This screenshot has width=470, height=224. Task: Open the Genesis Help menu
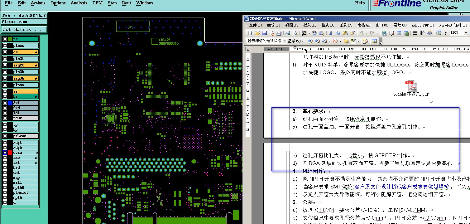pos(360,3)
